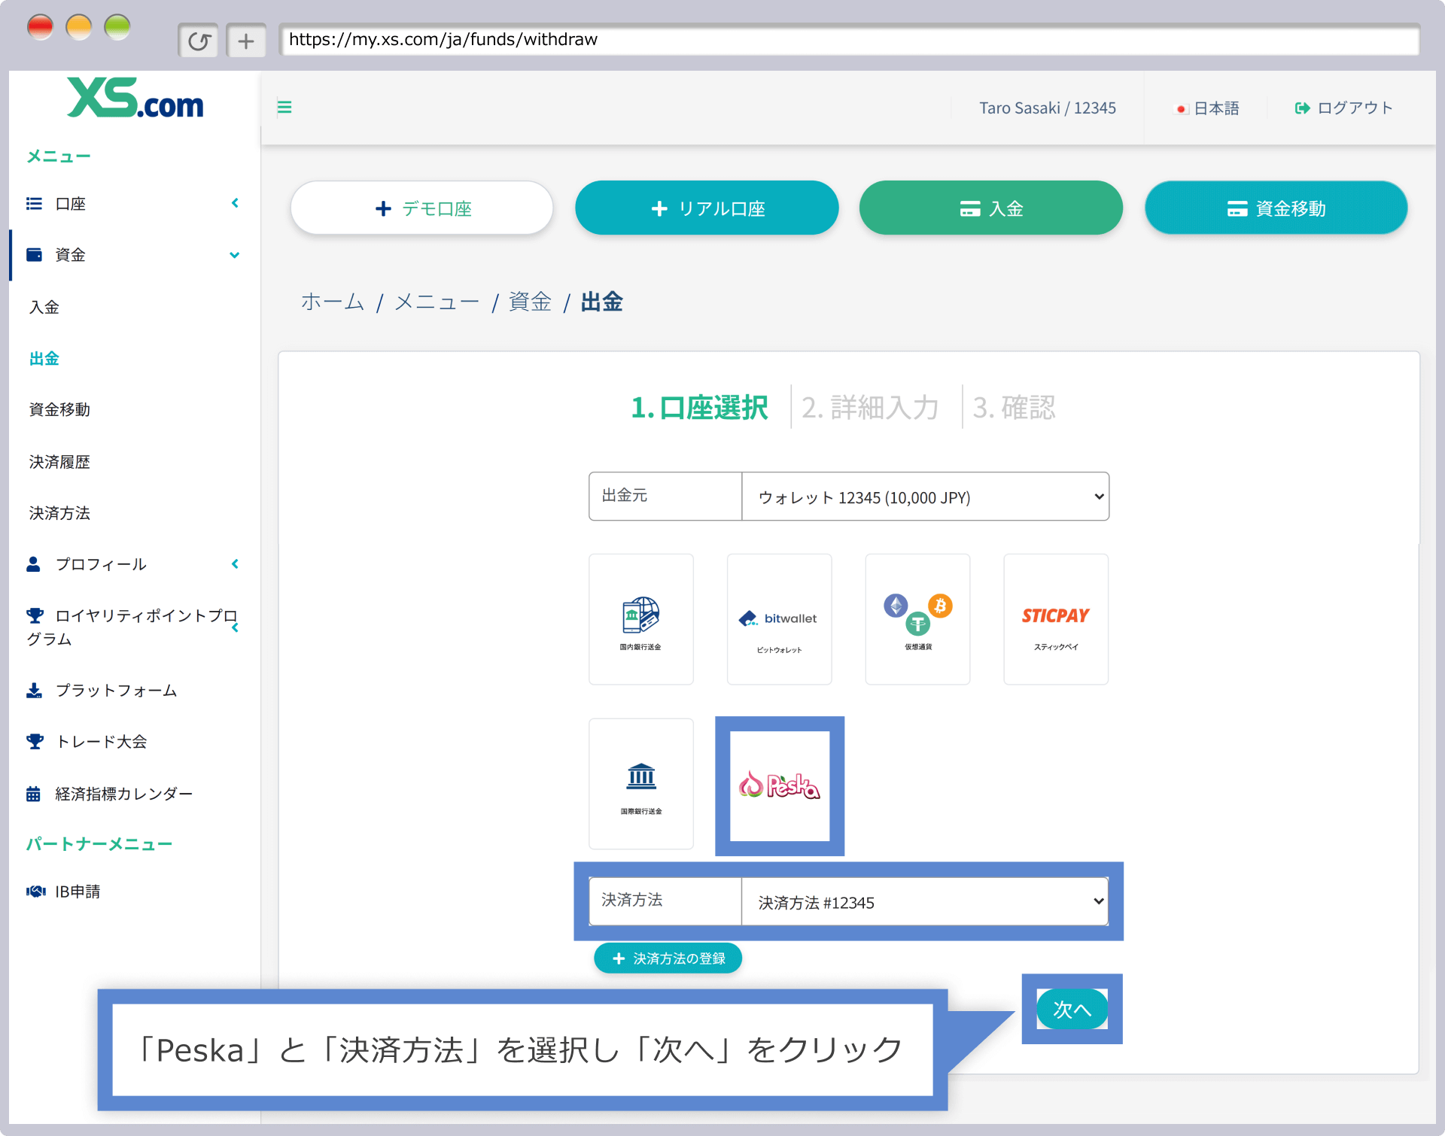Click the デモ口座 button

pyautogui.click(x=422, y=208)
